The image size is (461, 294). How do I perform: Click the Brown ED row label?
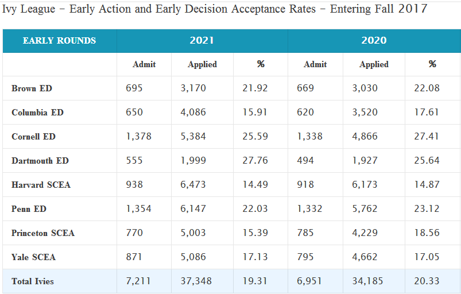[x=32, y=88]
